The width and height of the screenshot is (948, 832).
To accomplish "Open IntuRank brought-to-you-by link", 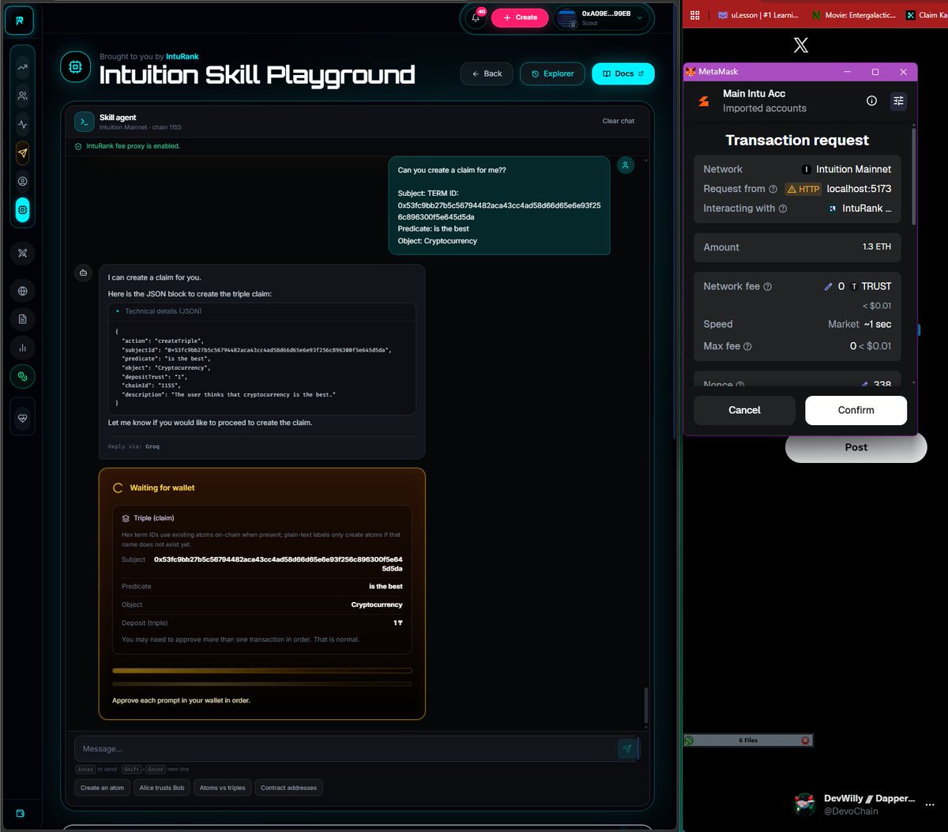I will [182, 57].
